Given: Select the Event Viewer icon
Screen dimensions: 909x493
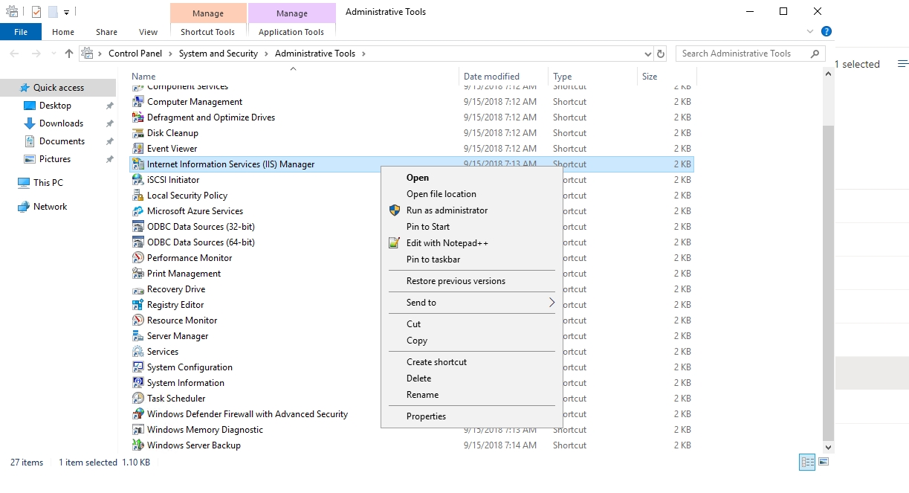Looking at the screenshot, I should point(138,149).
